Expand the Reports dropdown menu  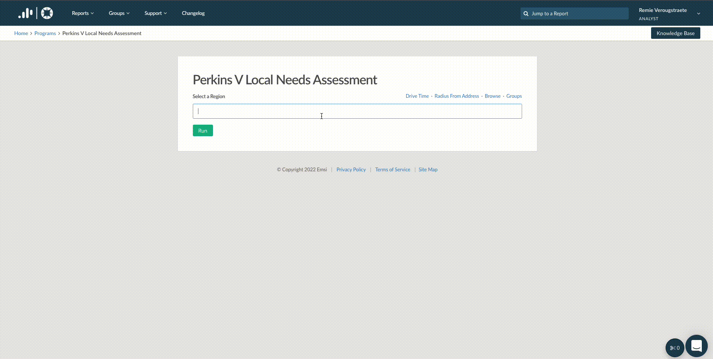coord(83,13)
